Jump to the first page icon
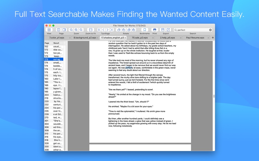 tap(99, 30)
